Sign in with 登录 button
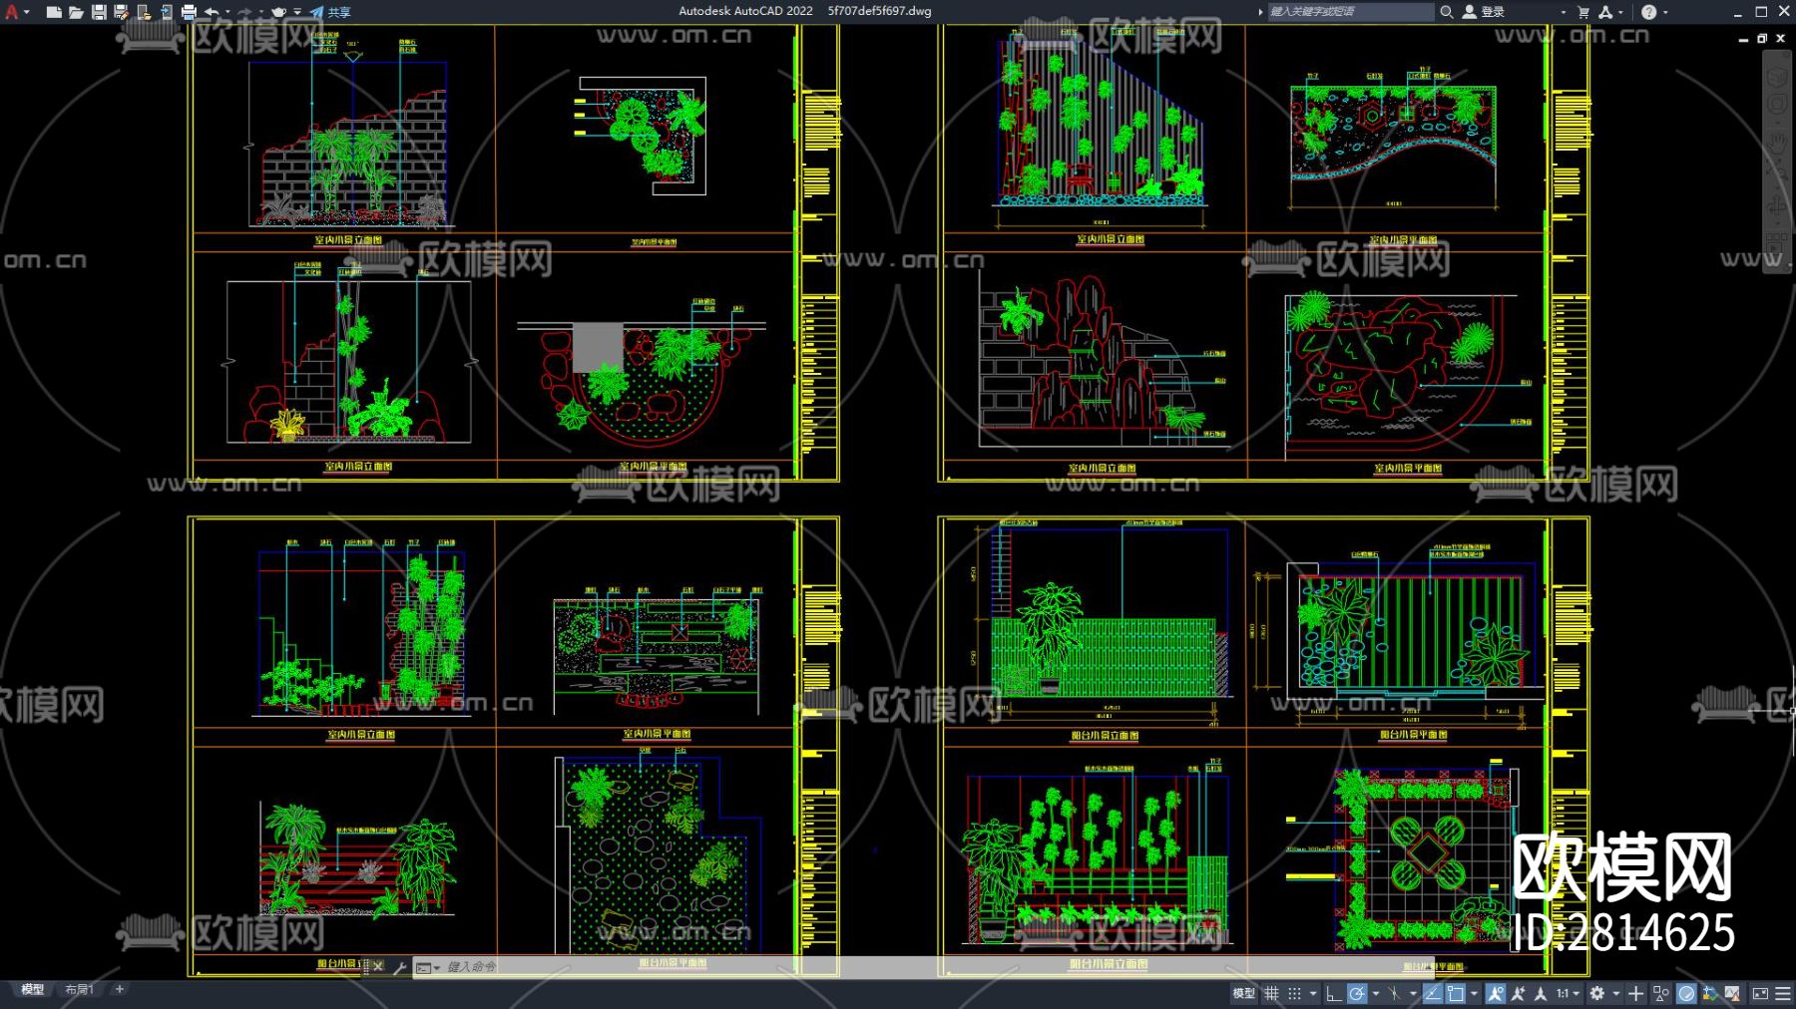Image resolution: width=1796 pixels, height=1009 pixels. (x=1484, y=12)
